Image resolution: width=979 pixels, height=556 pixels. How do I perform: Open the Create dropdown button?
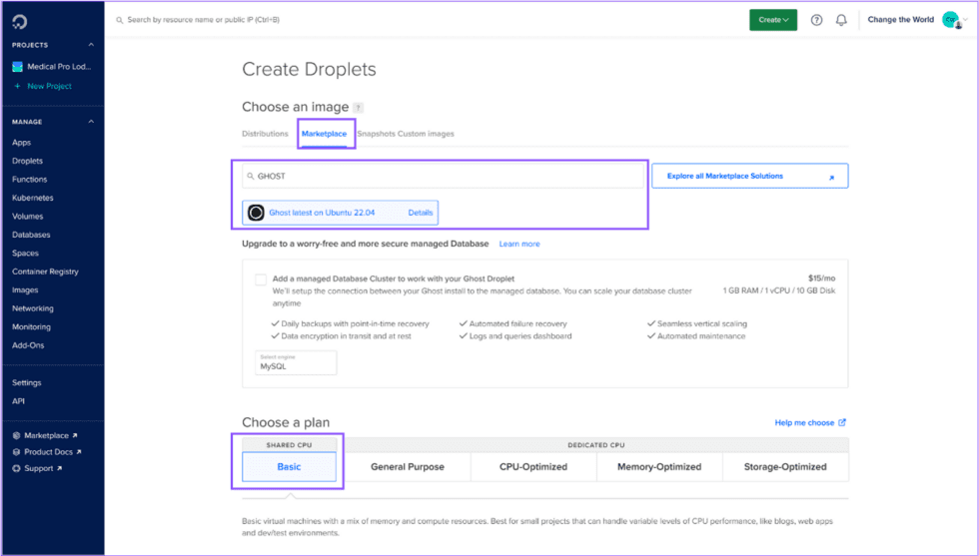pos(773,20)
